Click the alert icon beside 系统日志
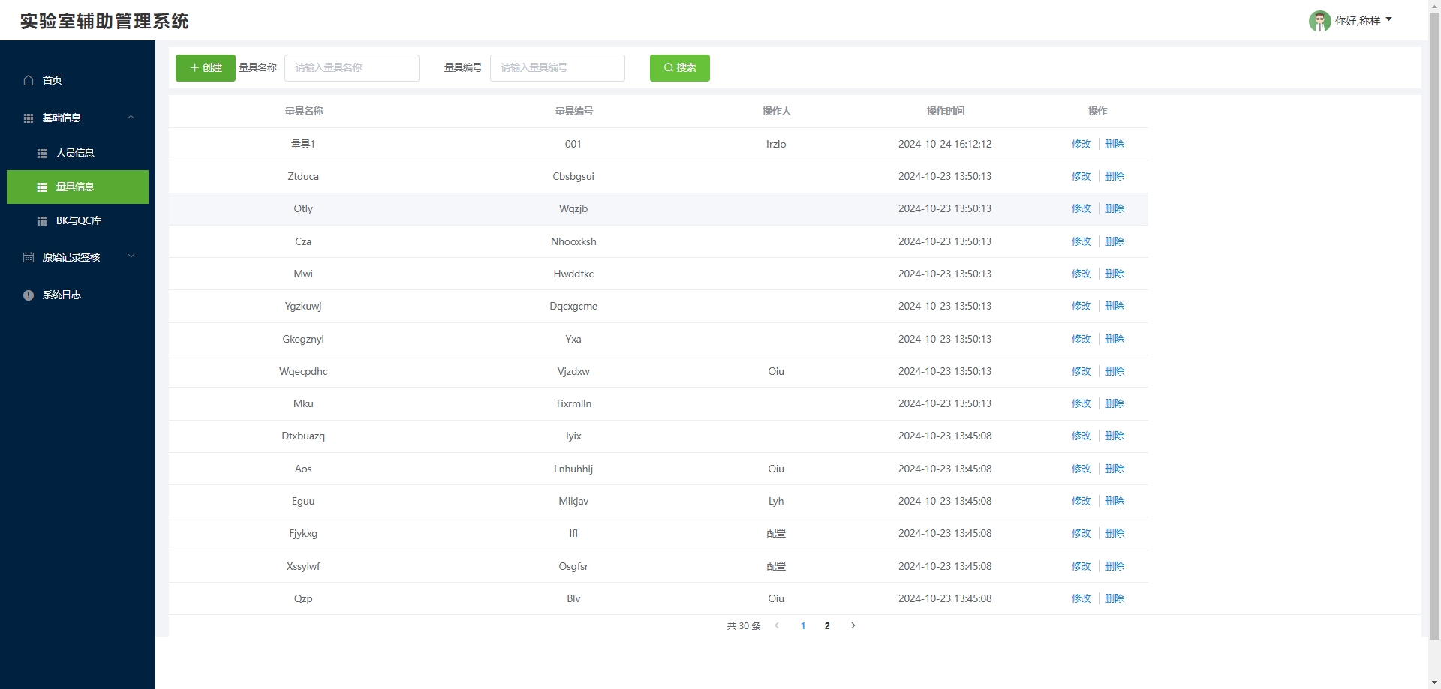The image size is (1441, 689). click(x=29, y=295)
